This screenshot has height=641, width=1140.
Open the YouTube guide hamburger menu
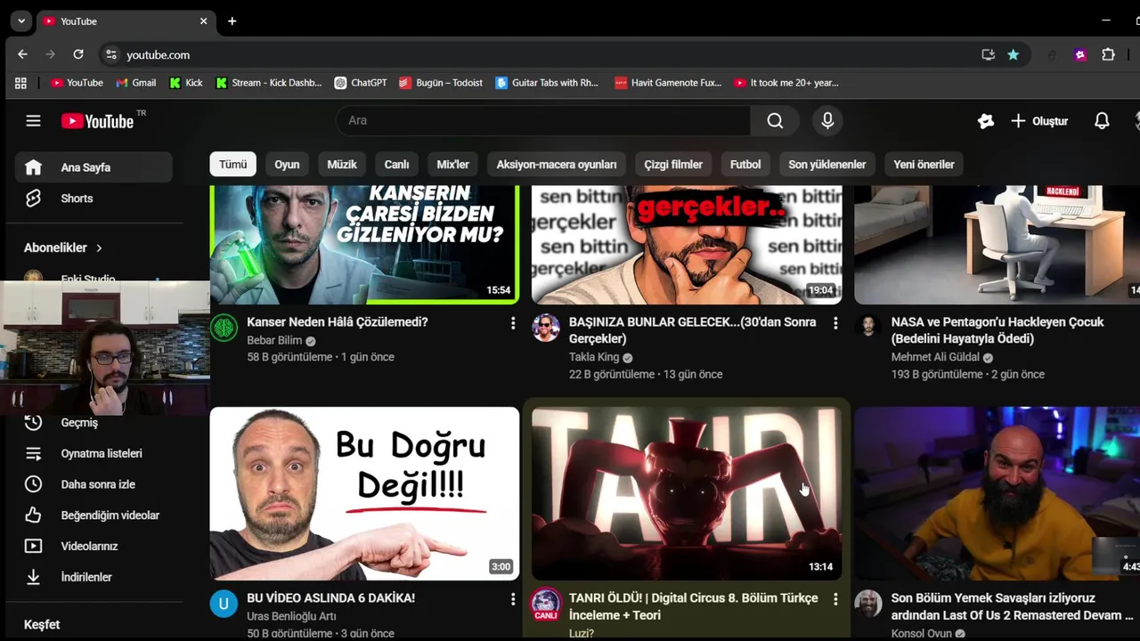click(x=33, y=121)
